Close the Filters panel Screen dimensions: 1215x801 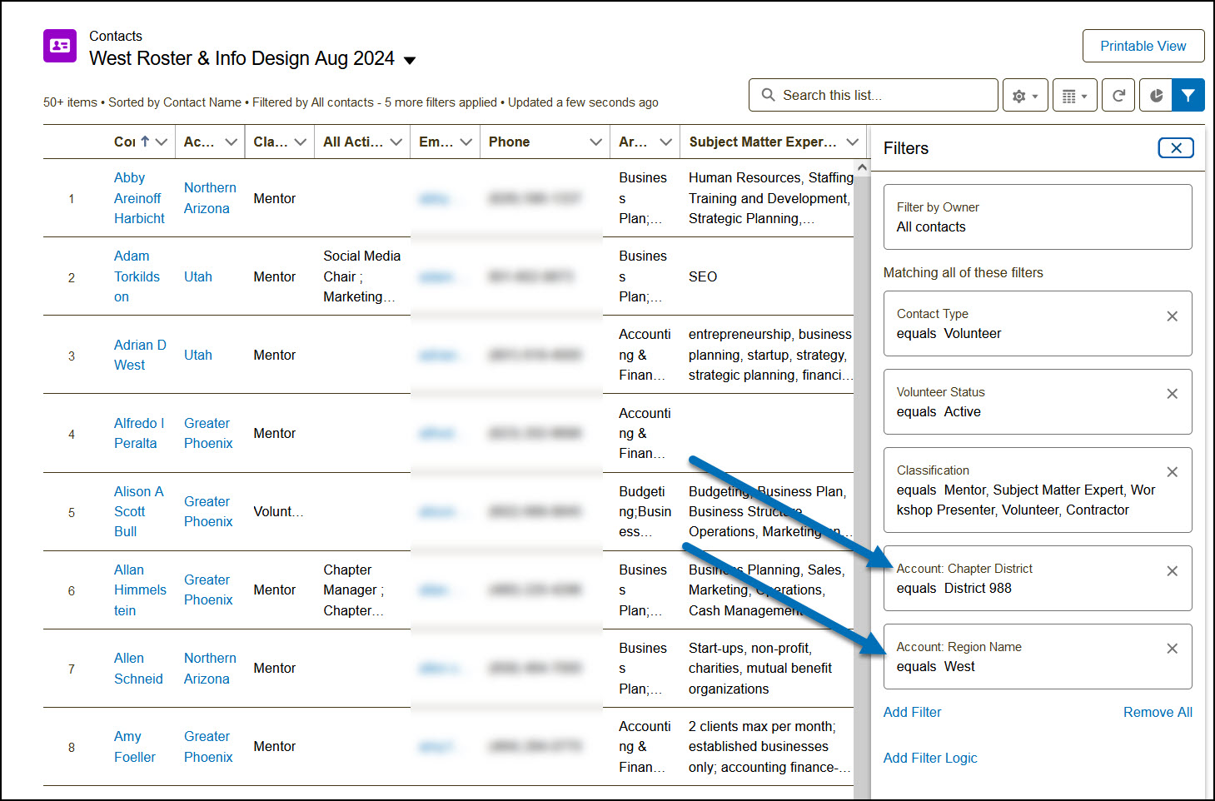pos(1175,148)
